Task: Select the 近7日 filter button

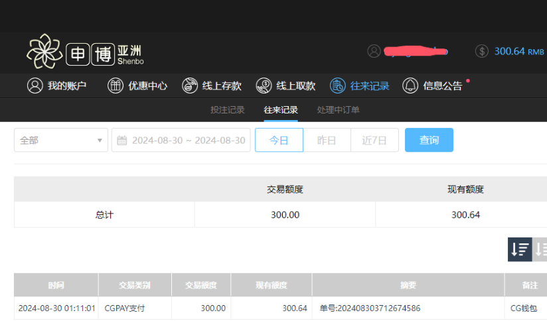Action: point(374,140)
